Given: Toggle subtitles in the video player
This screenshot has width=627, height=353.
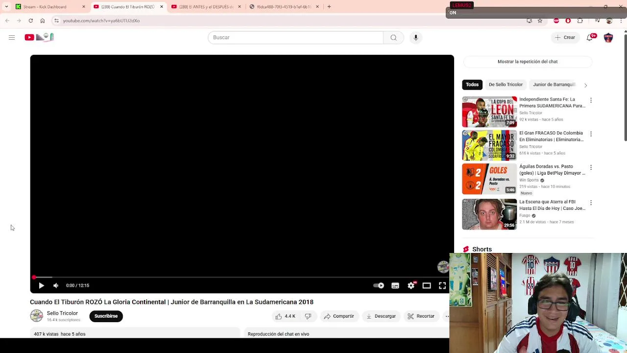Looking at the screenshot, I should [x=395, y=285].
